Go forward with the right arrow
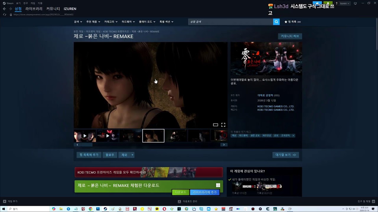The width and height of the screenshot is (378, 212). [11, 9]
